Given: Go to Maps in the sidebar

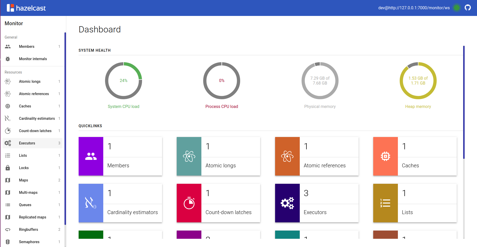Looking at the screenshot, I should (x=32, y=180).
